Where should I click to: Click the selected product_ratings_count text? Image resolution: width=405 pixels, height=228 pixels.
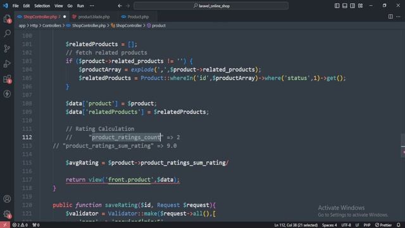tap(126, 137)
